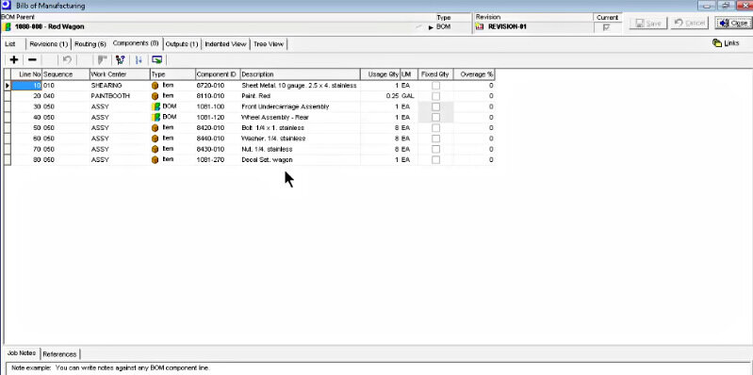Switch to the Routing (6) tab

(x=90, y=44)
